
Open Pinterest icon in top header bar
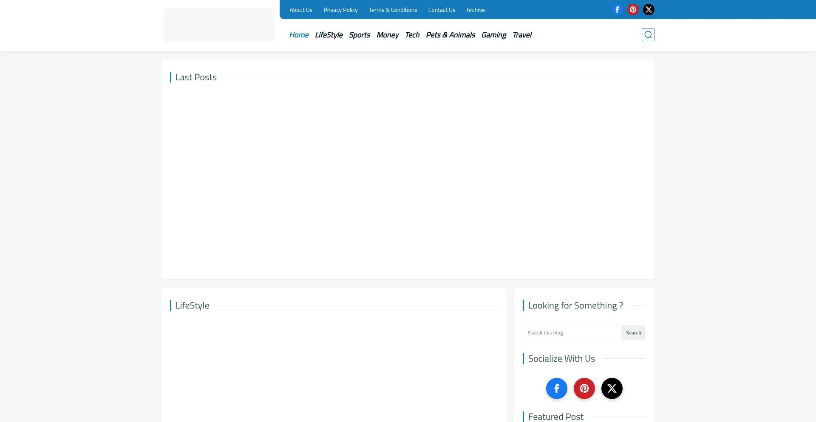633,10
